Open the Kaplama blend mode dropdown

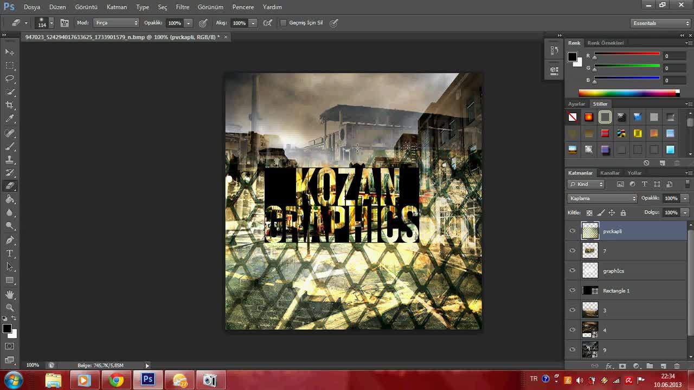602,198
